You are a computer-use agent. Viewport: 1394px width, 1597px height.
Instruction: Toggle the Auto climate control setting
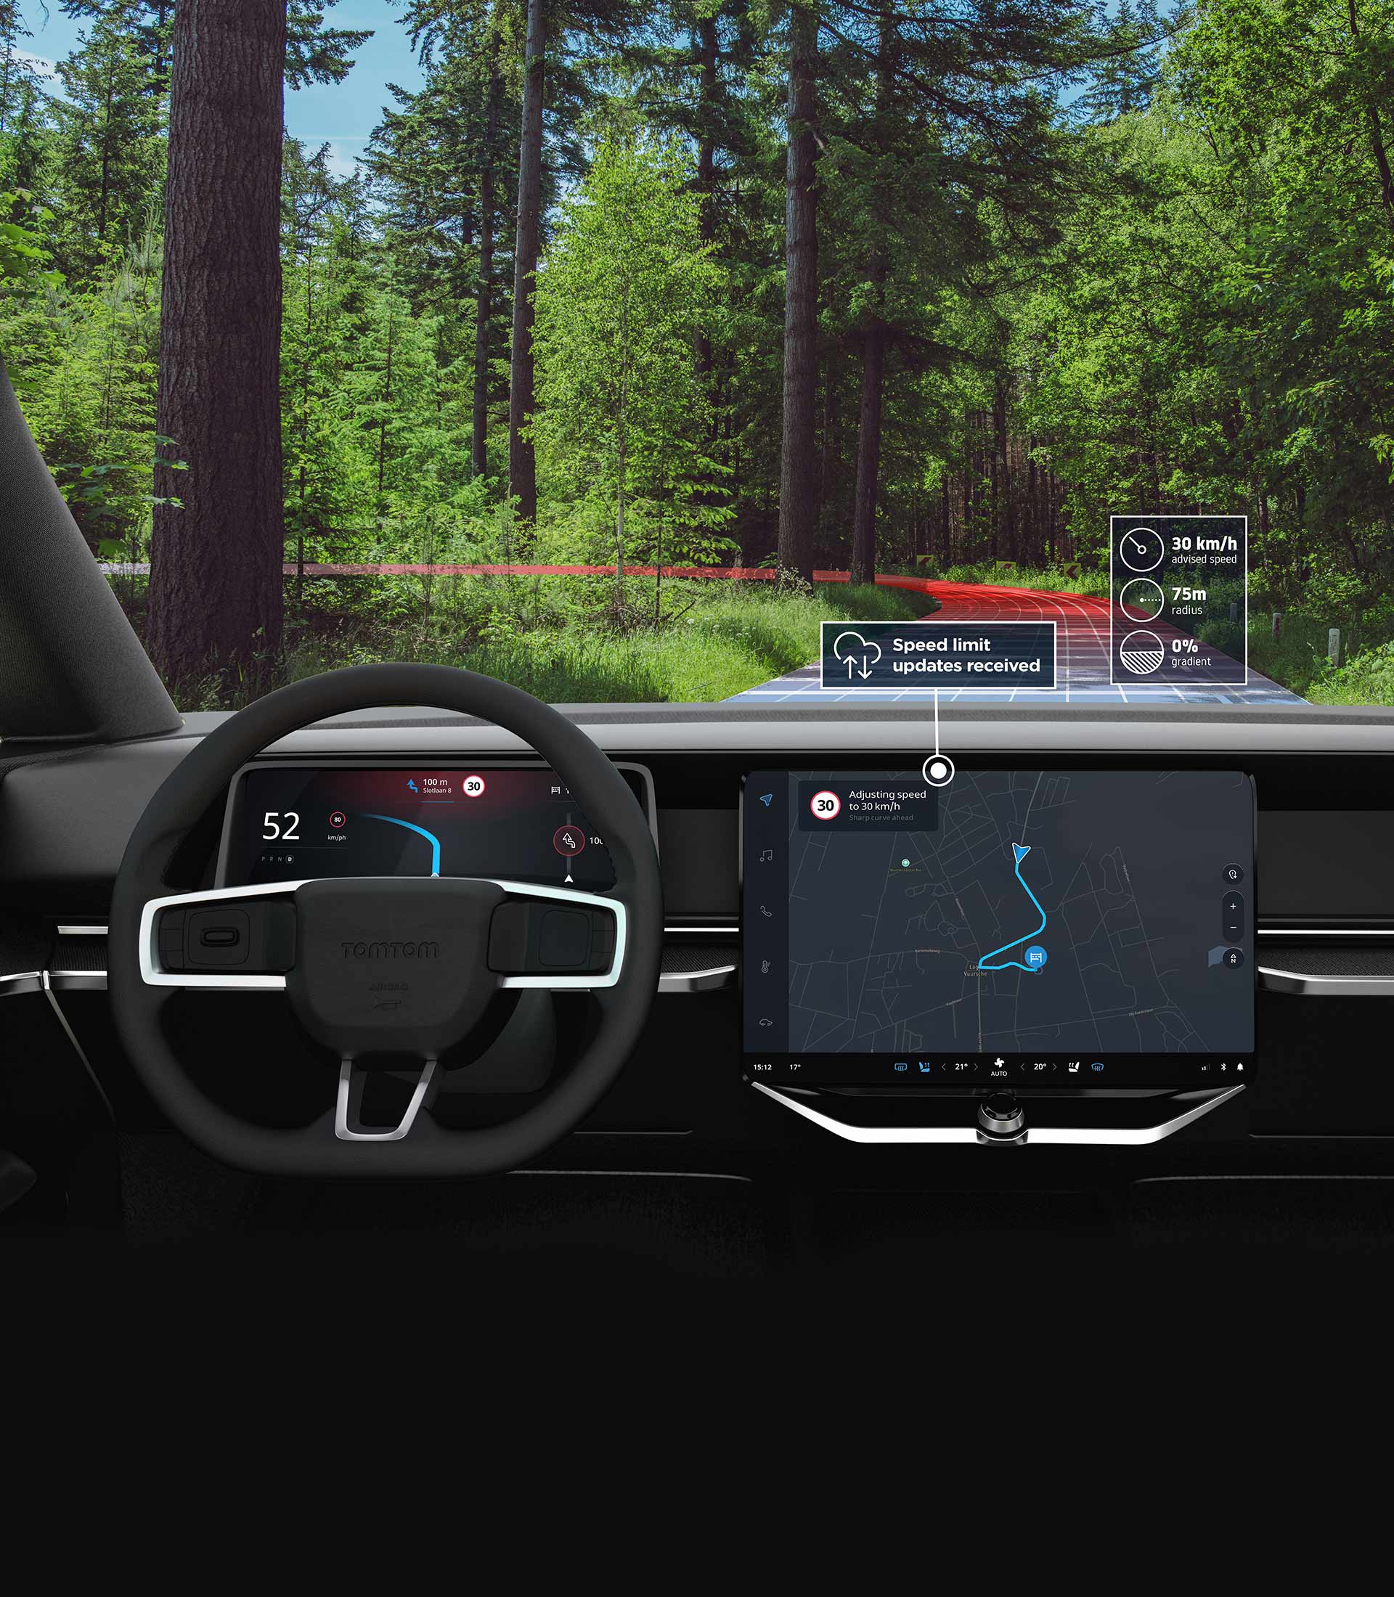(x=998, y=1063)
